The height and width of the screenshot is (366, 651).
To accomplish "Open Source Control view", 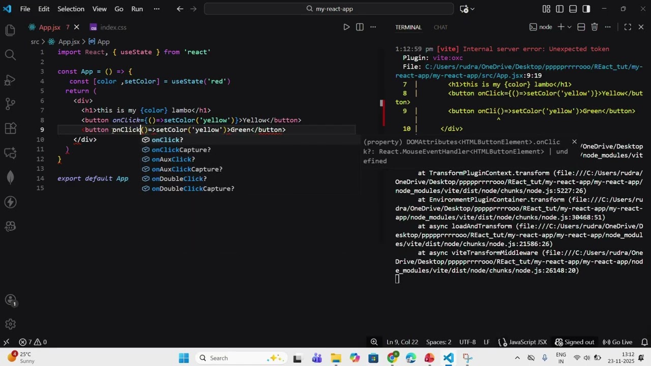I will click(10, 104).
